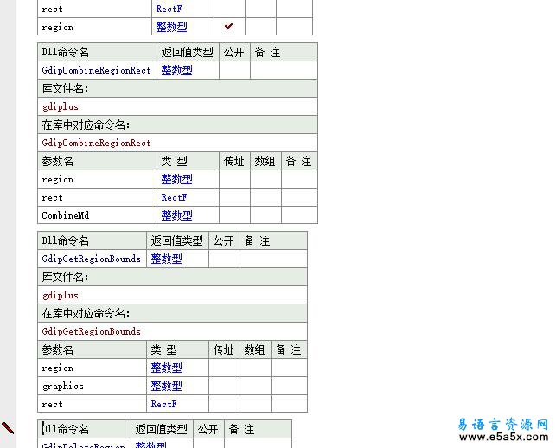Screen dimensions: 556x448
Task: Toggle 传址 cell of rect in GdipCombineRegionRect table
Action: coord(234,197)
